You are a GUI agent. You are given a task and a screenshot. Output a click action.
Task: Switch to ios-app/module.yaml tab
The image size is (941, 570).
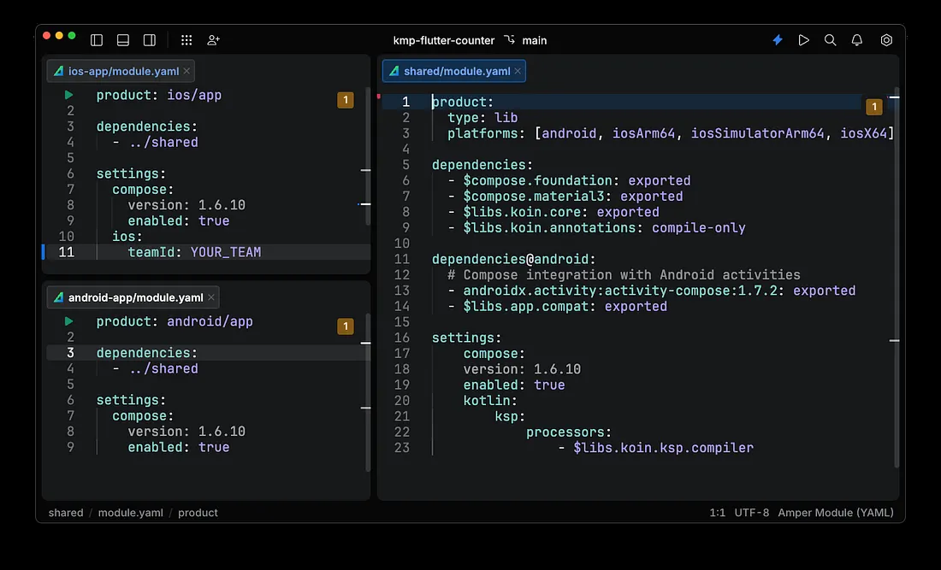pyautogui.click(x=121, y=71)
